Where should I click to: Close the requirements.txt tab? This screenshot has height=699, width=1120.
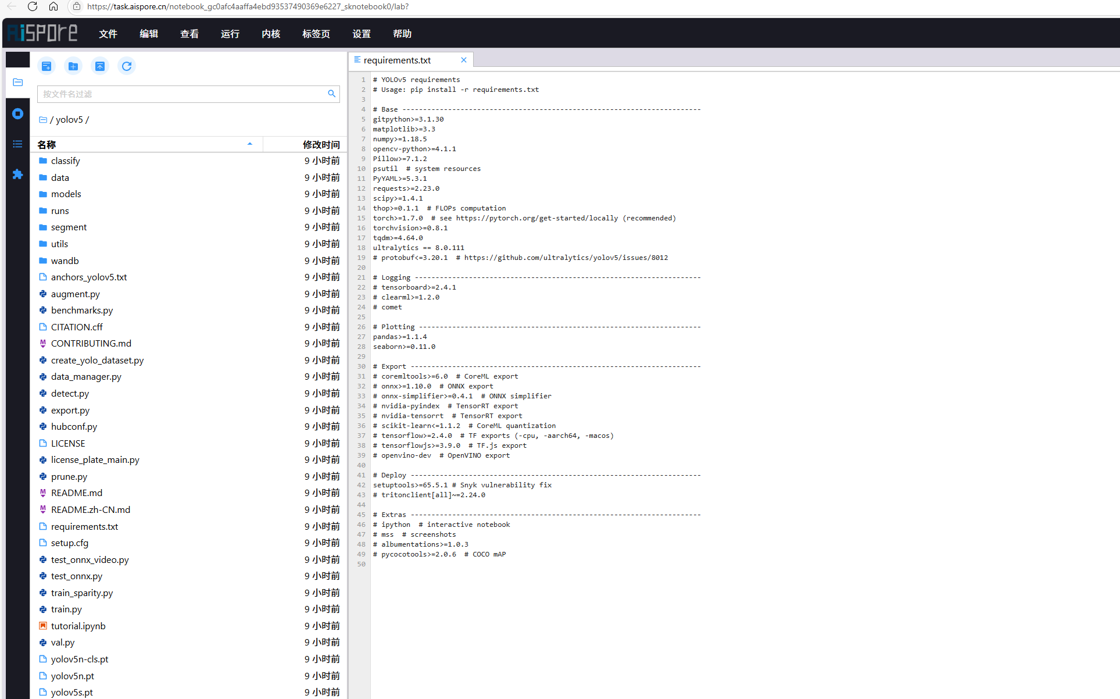(464, 60)
